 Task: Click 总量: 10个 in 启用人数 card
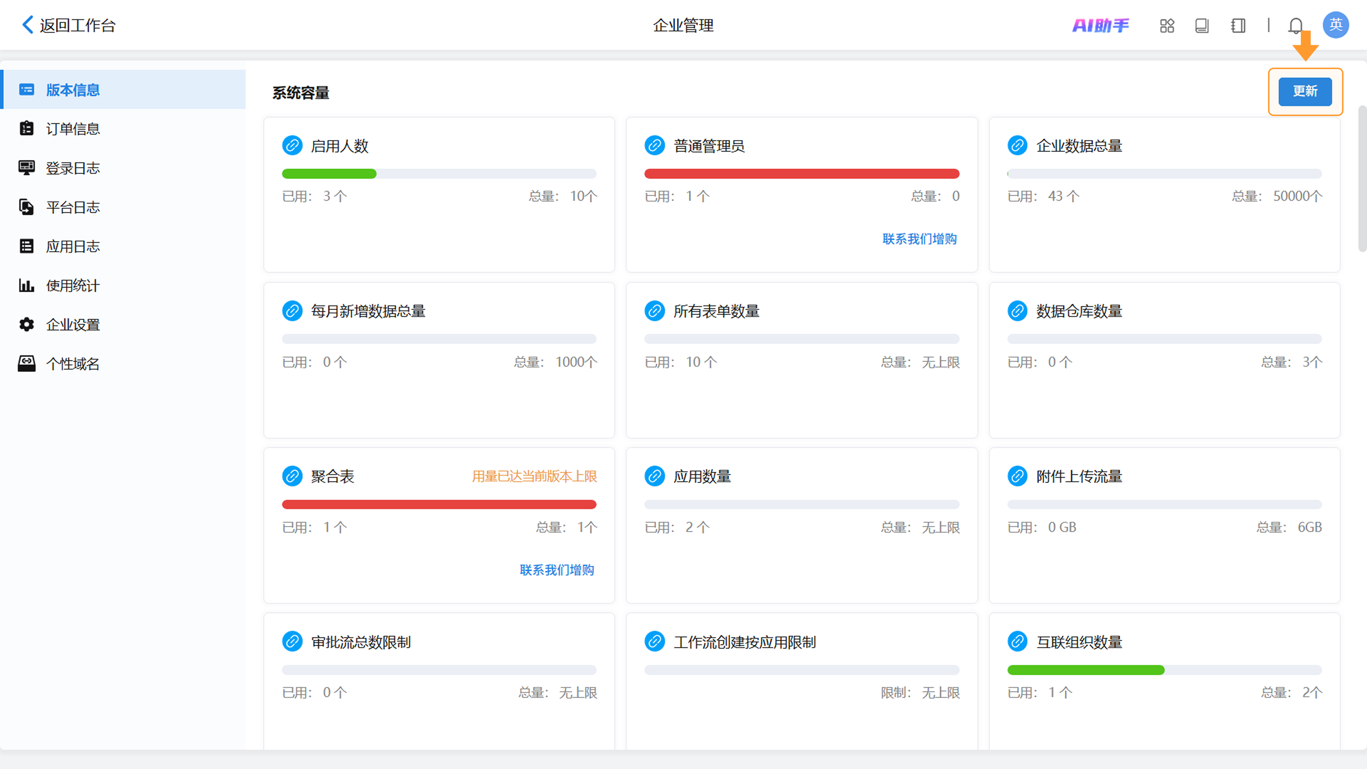coord(562,197)
